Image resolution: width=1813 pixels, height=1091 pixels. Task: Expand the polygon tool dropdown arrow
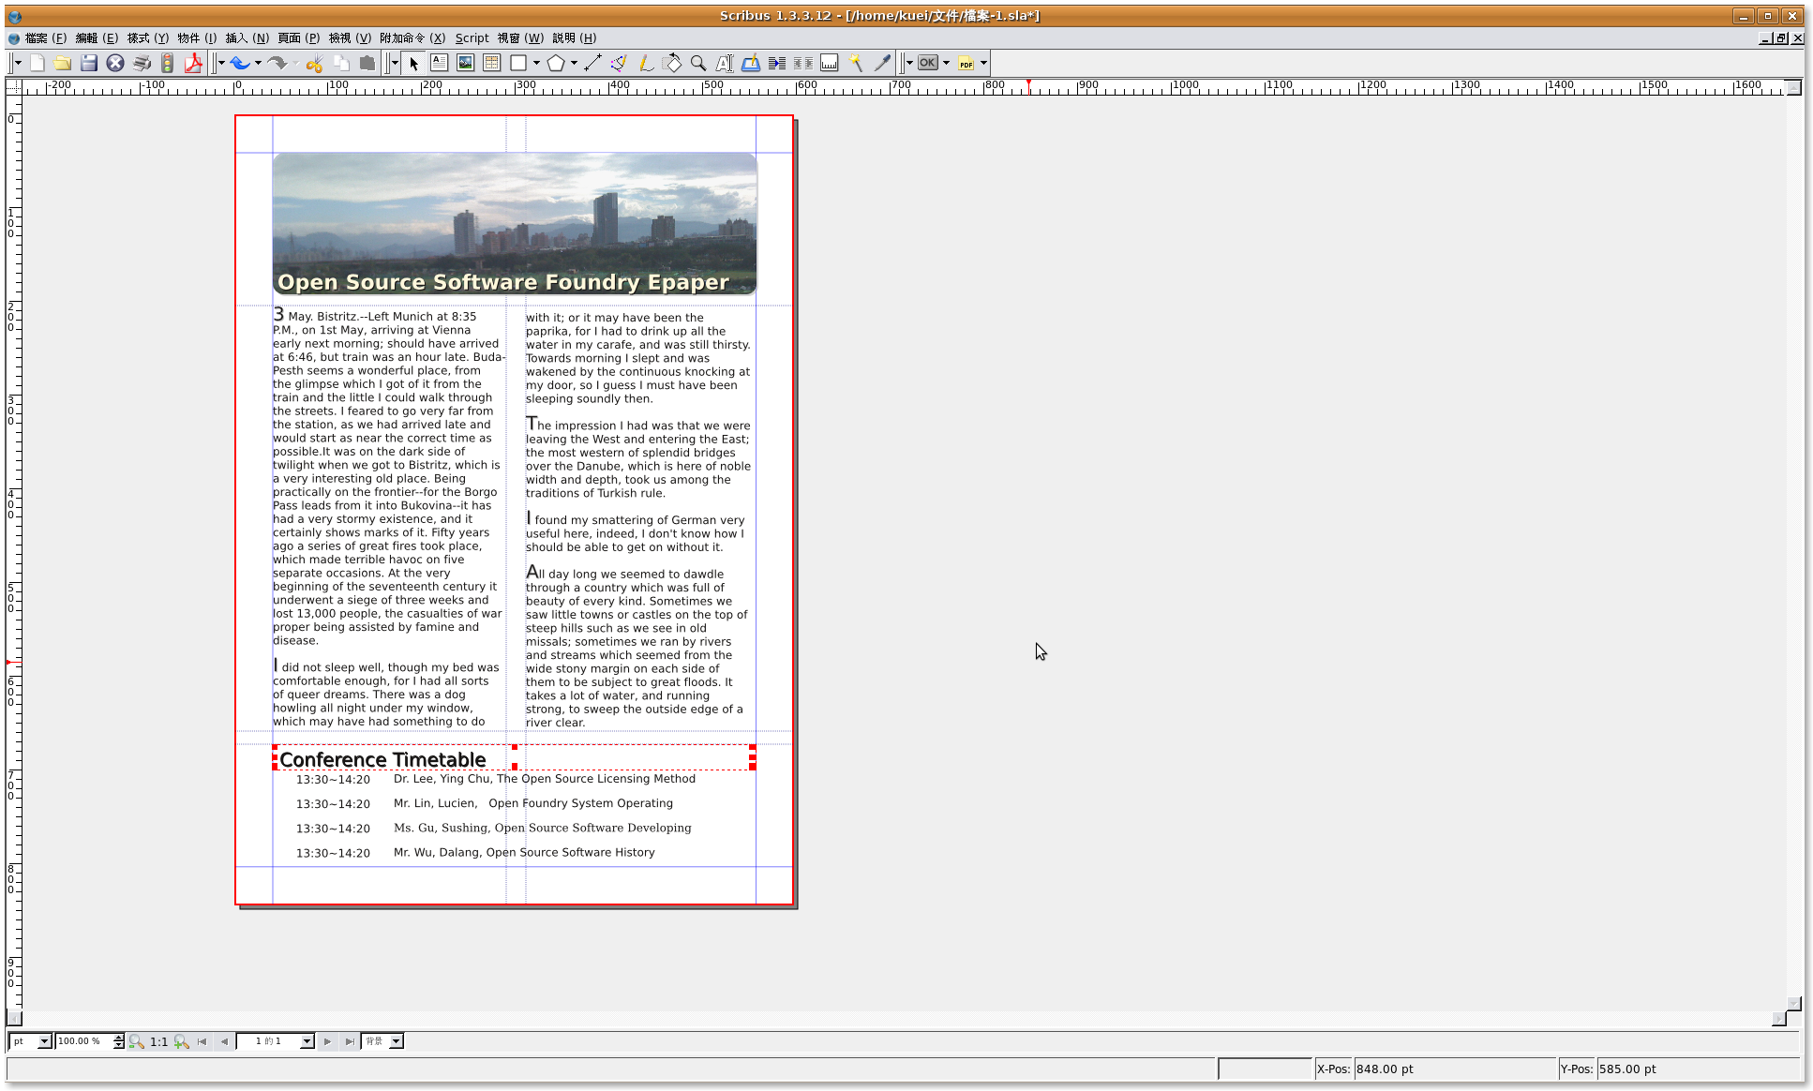tap(574, 63)
